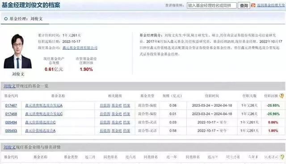Click the help icon in the bottom table header
This screenshot has width=286, height=164.
click(x=282, y=157)
